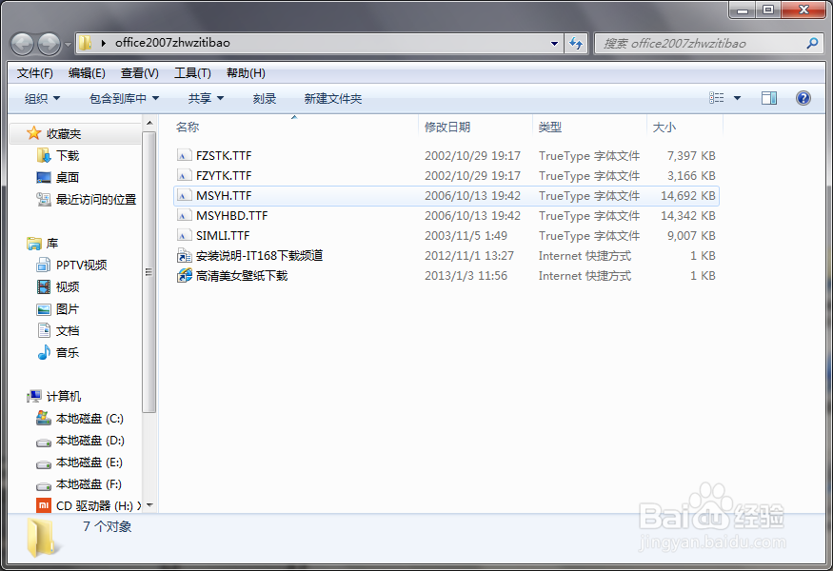The image size is (833, 571).
Task: Select the SIMLI.TTF font file icon
Action: click(x=184, y=236)
